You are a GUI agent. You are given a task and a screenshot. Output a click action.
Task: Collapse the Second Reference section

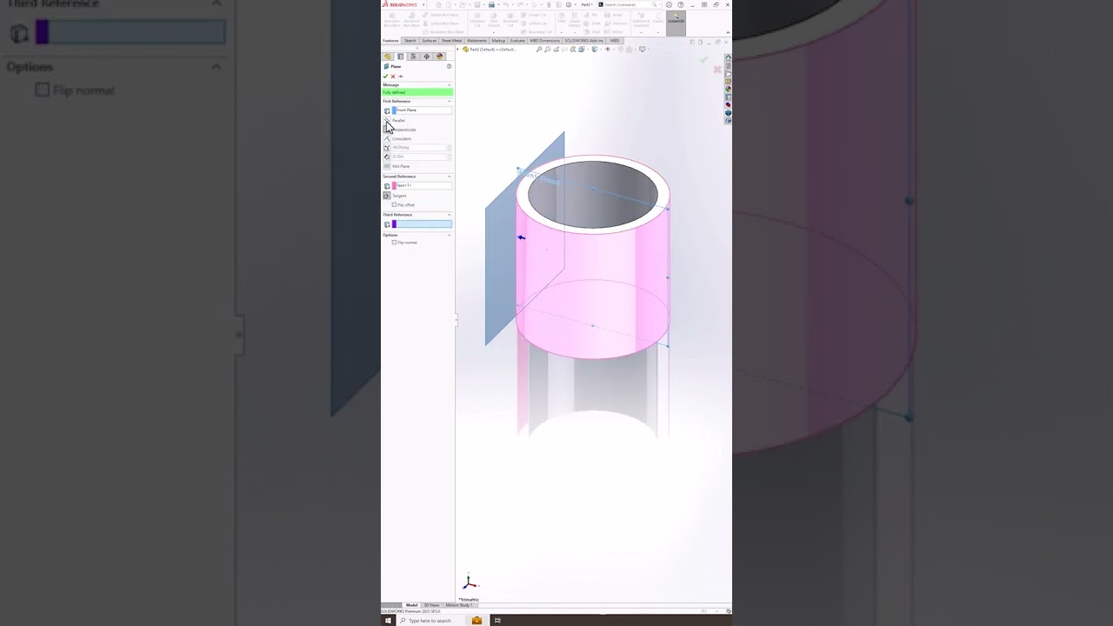(450, 176)
